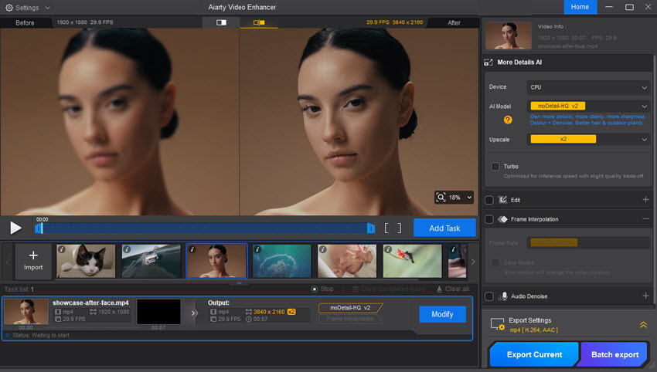
Task: Select the hummingbird video thumbnail
Action: point(412,261)
